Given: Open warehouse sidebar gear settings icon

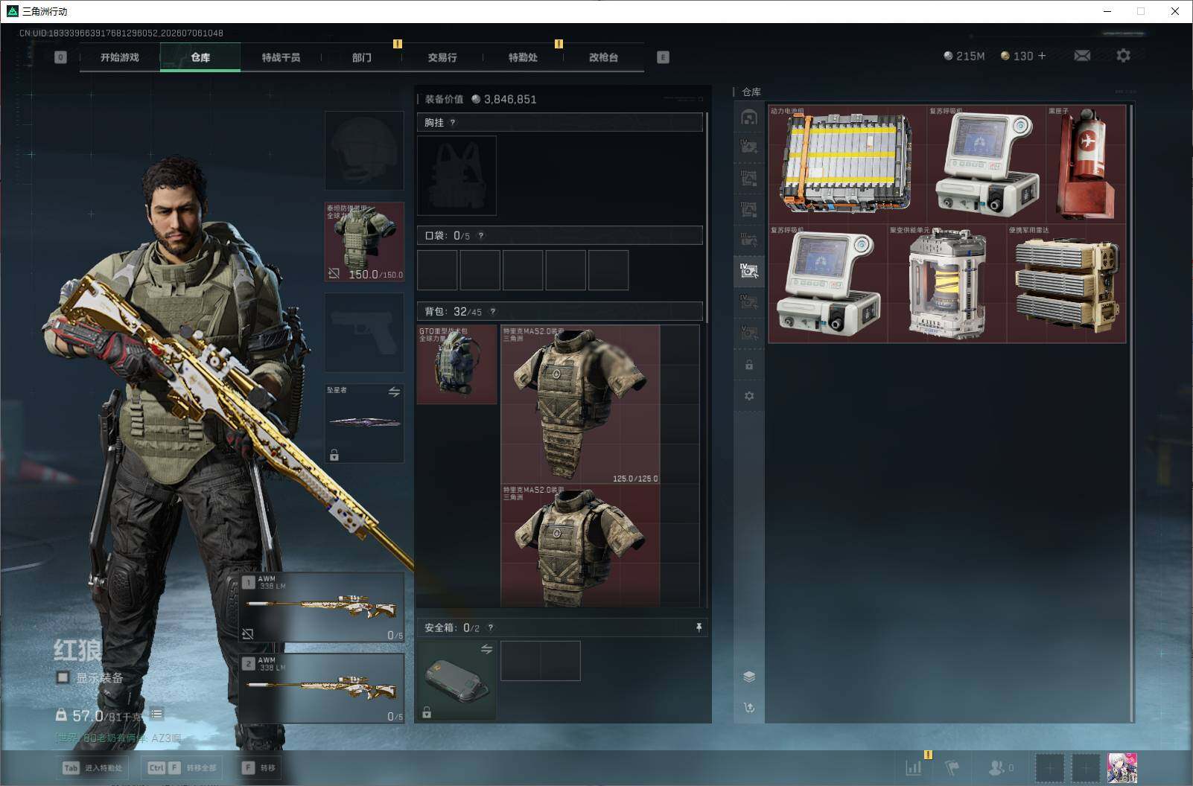Looking at the screenshot, I should 749,396.
